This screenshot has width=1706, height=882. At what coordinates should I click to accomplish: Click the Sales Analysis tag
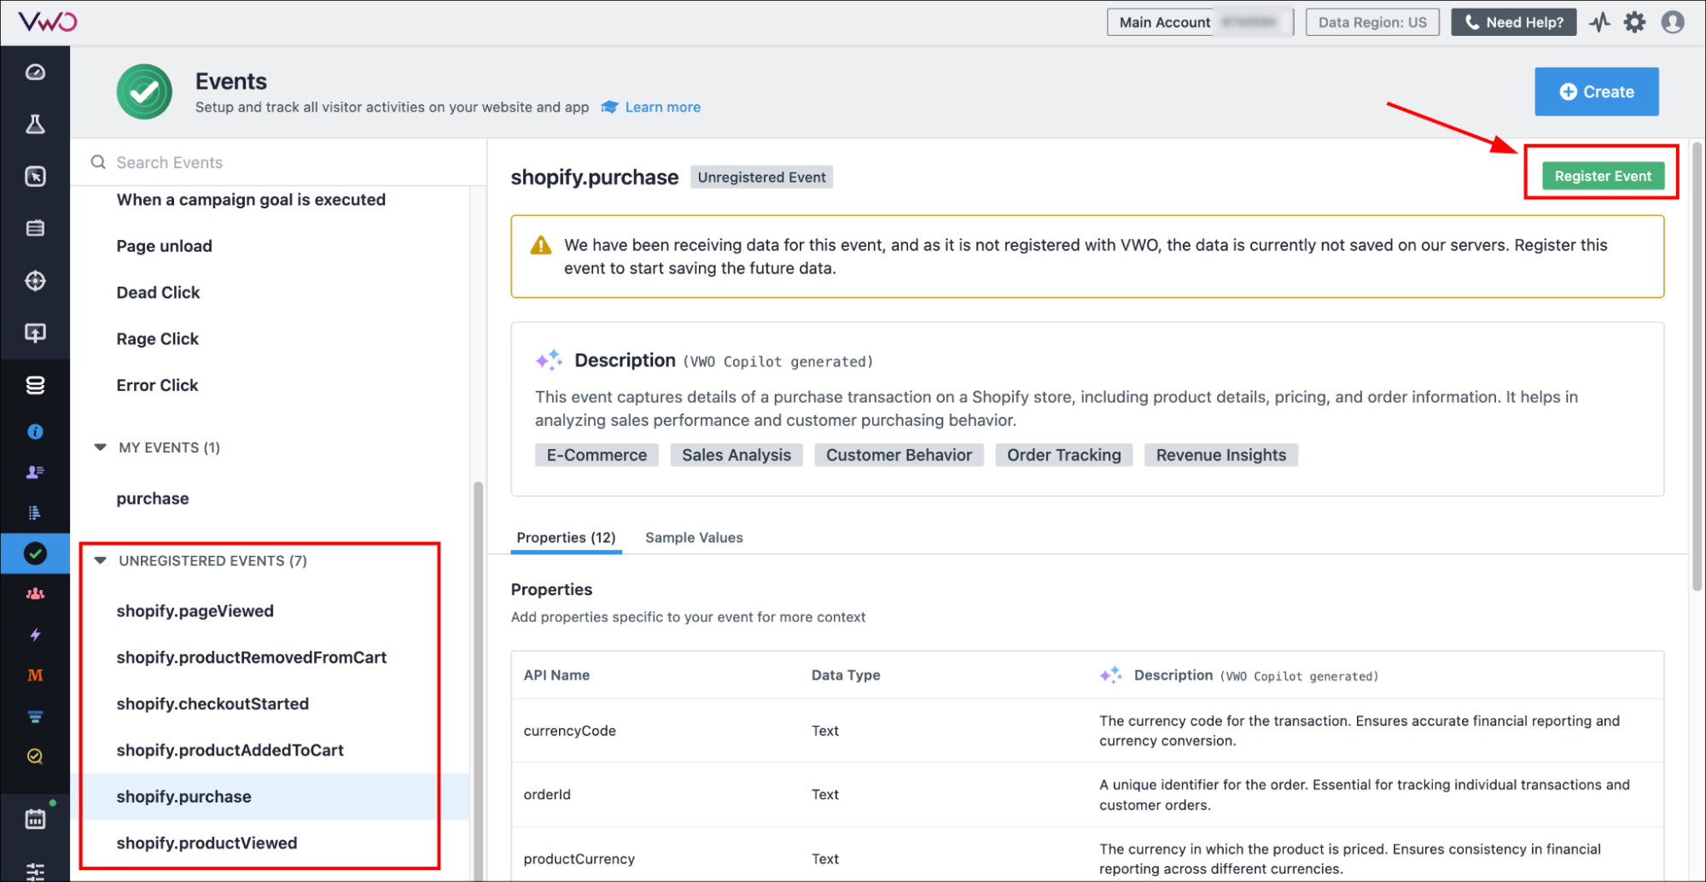click(736, 455)
